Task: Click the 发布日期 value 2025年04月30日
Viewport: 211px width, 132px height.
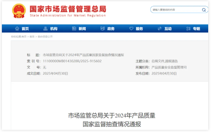Action: [x=164, y=73]
